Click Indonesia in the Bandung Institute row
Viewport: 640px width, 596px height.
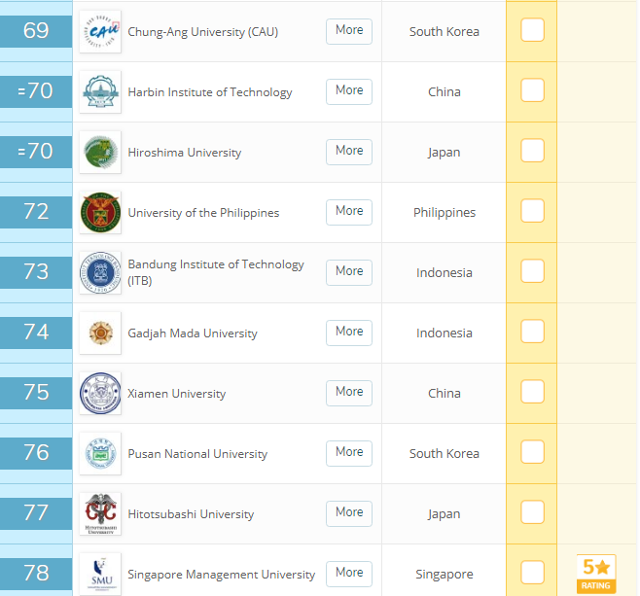coord(444,273)
